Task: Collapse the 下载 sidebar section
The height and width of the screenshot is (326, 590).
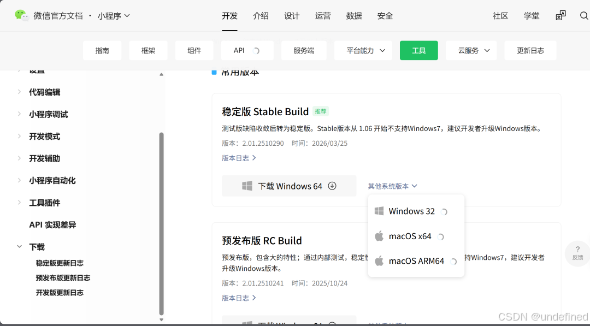Action: [19, 247]
